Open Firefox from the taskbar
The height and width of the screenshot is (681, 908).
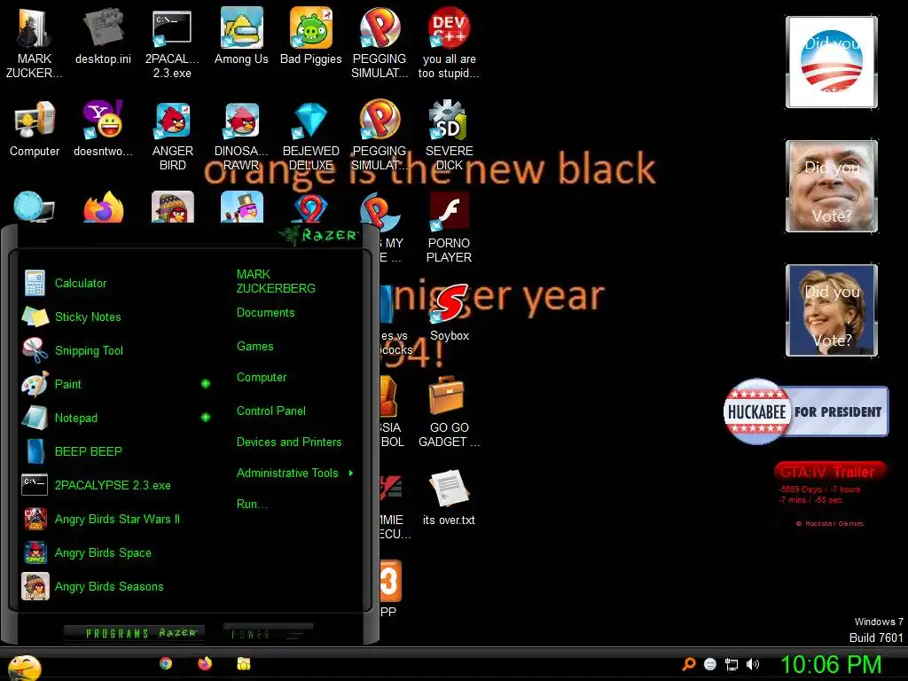pyautogui.click(x=205, y=663)
